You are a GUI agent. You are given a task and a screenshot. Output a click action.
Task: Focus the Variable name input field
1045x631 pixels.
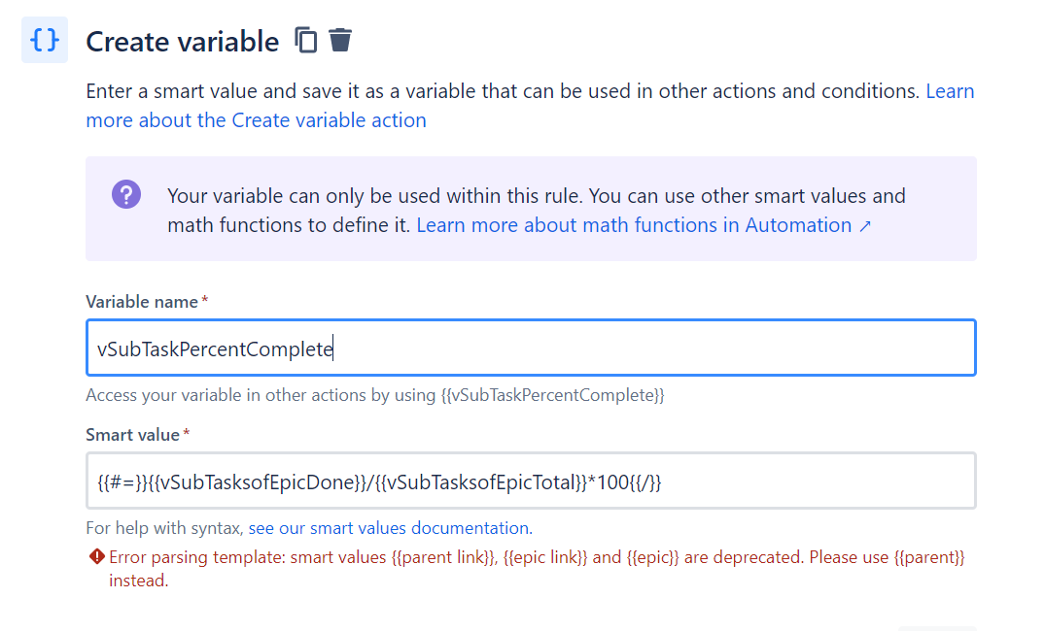(x=531, y=348)
